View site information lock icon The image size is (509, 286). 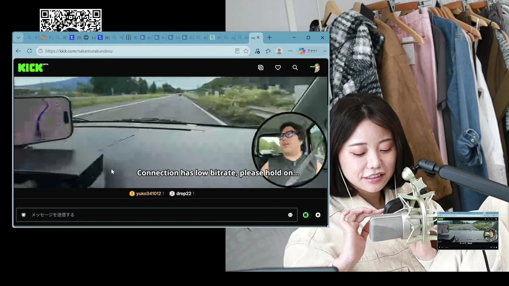[40, 51]
